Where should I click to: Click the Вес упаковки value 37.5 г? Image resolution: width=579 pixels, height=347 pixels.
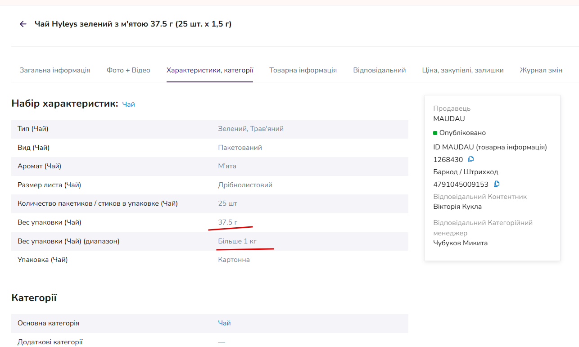228,222
